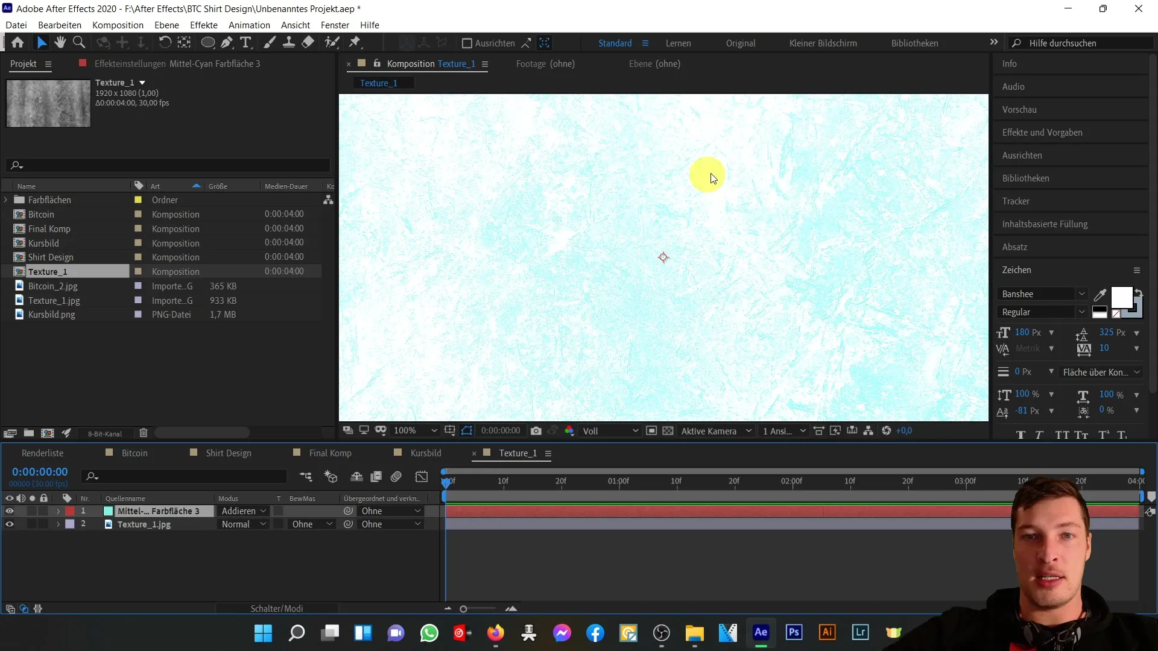Image resolution: width=1158 pixels, height=651 pixels.
Task: Delete selected project item with trash icon
Action: pyautogui.click(x=144, y=433)
